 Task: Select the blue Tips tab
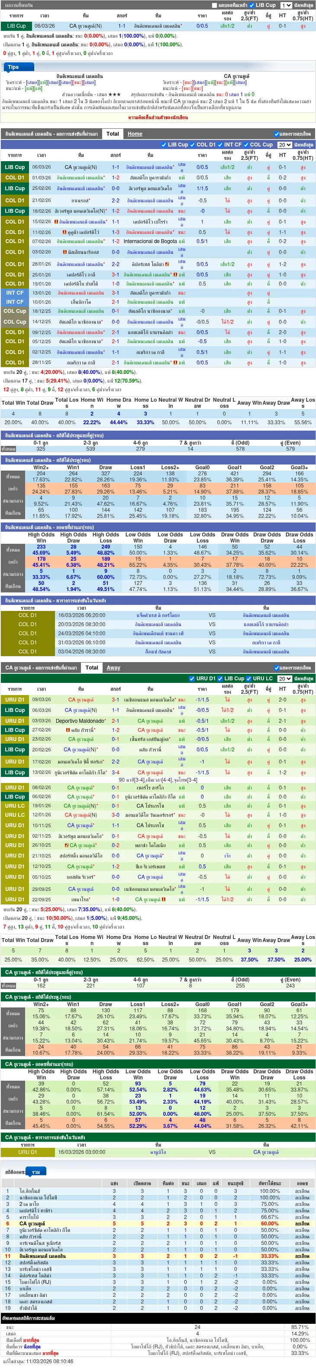(14, 67)
